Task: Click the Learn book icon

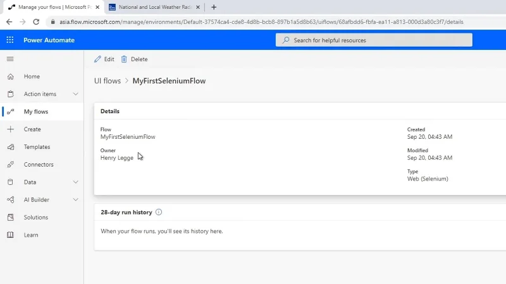Action: tap(10, 235)
